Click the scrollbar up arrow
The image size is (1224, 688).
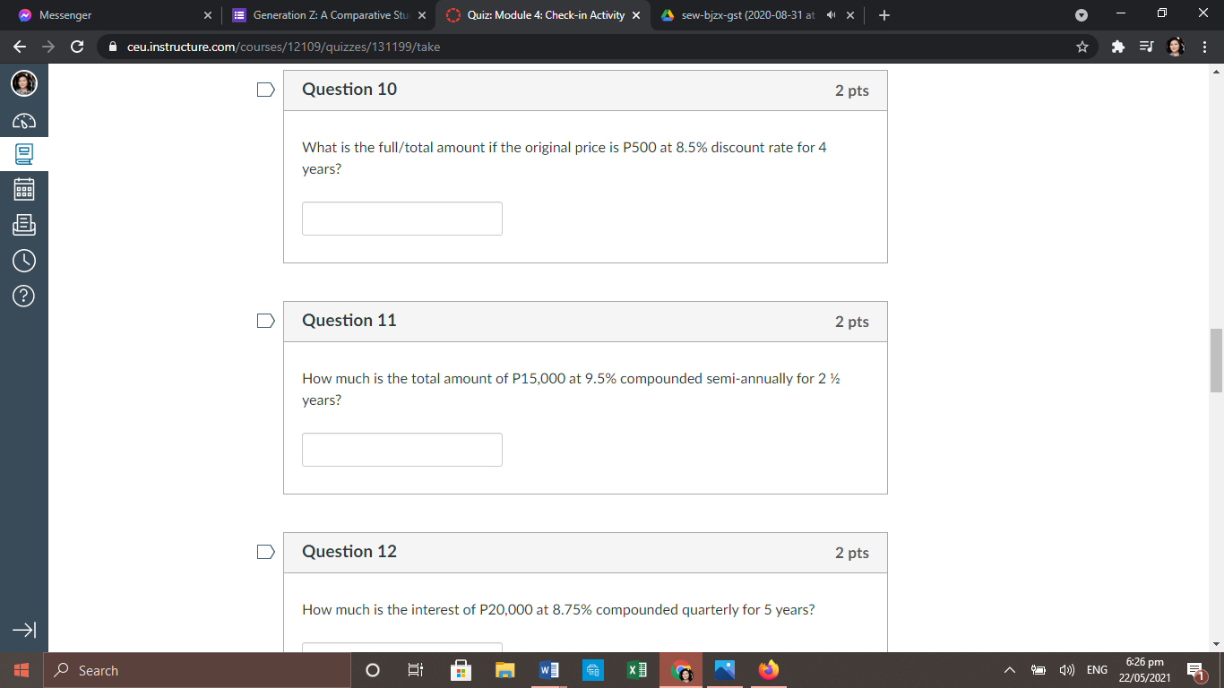[x=1216, y=71]
